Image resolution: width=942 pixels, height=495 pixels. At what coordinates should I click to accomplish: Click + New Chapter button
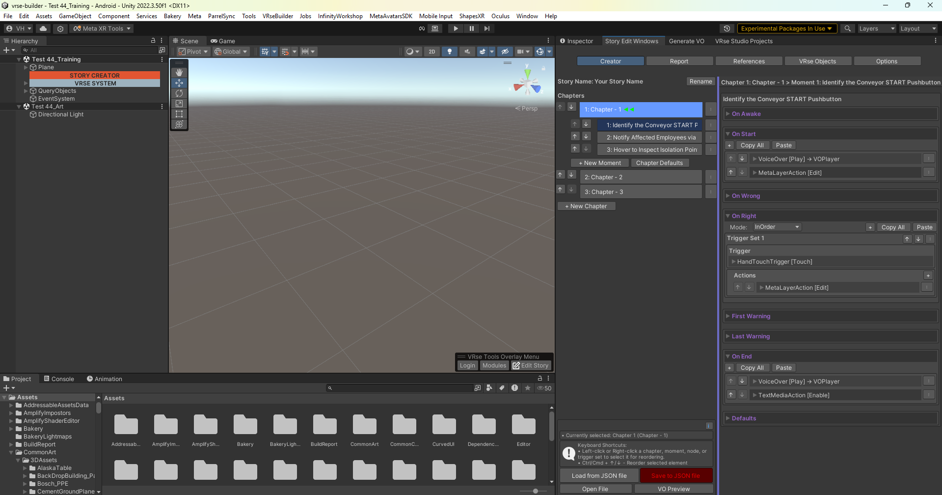586,206
